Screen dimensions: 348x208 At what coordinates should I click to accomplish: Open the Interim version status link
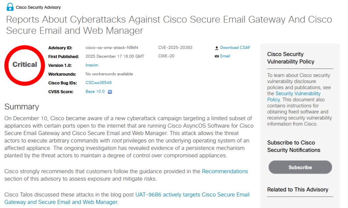(x=92, y=65)
